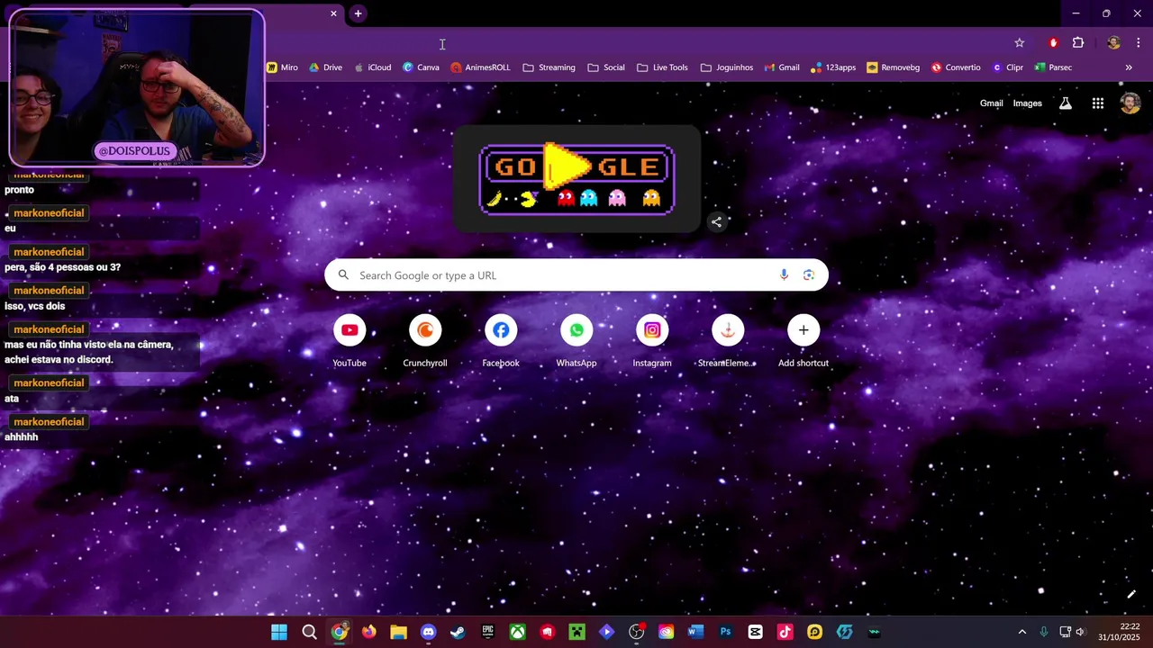Open CapCut from the taskbar

point(755,632)
